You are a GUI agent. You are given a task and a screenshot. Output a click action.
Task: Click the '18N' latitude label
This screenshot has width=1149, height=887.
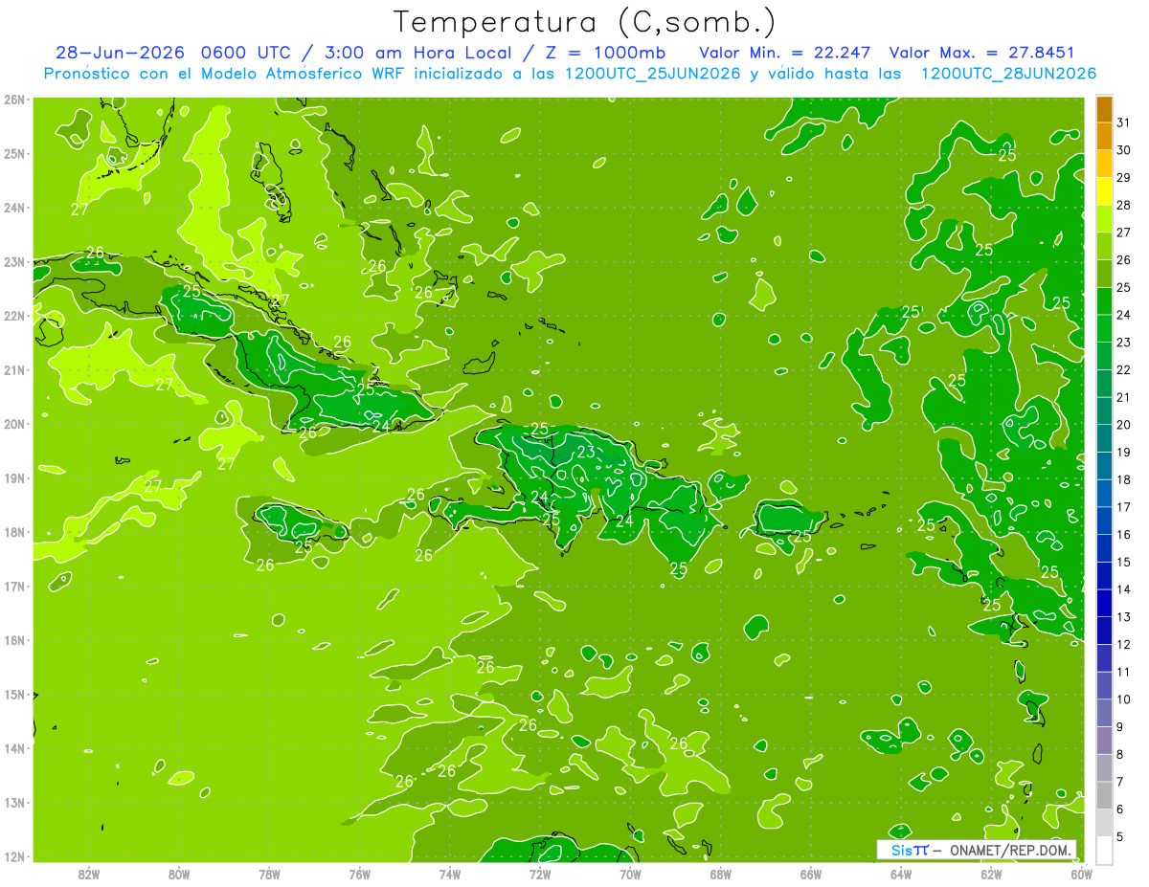point(13,532)
